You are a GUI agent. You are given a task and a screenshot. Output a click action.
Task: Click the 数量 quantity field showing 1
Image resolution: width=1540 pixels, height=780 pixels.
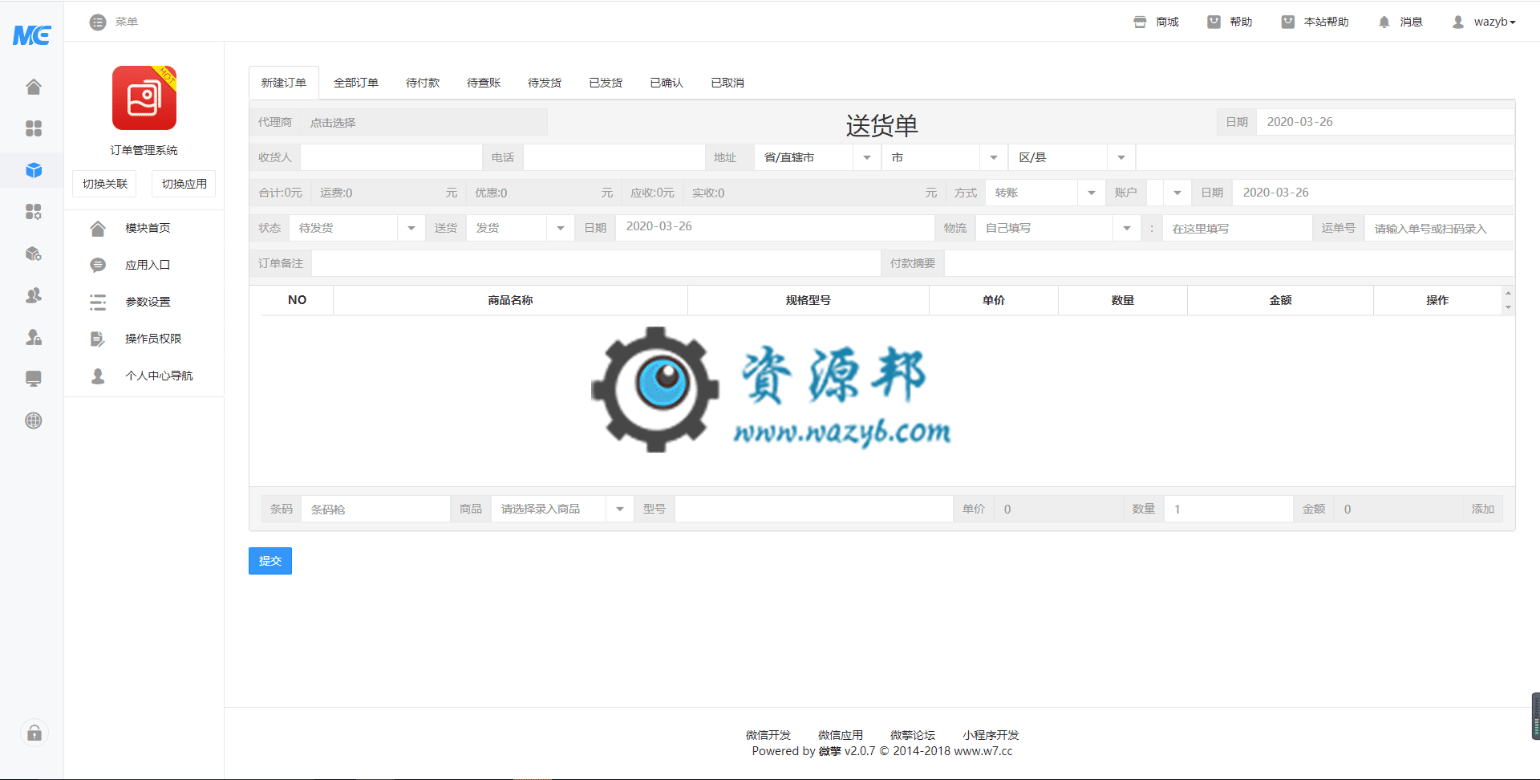1228,510
